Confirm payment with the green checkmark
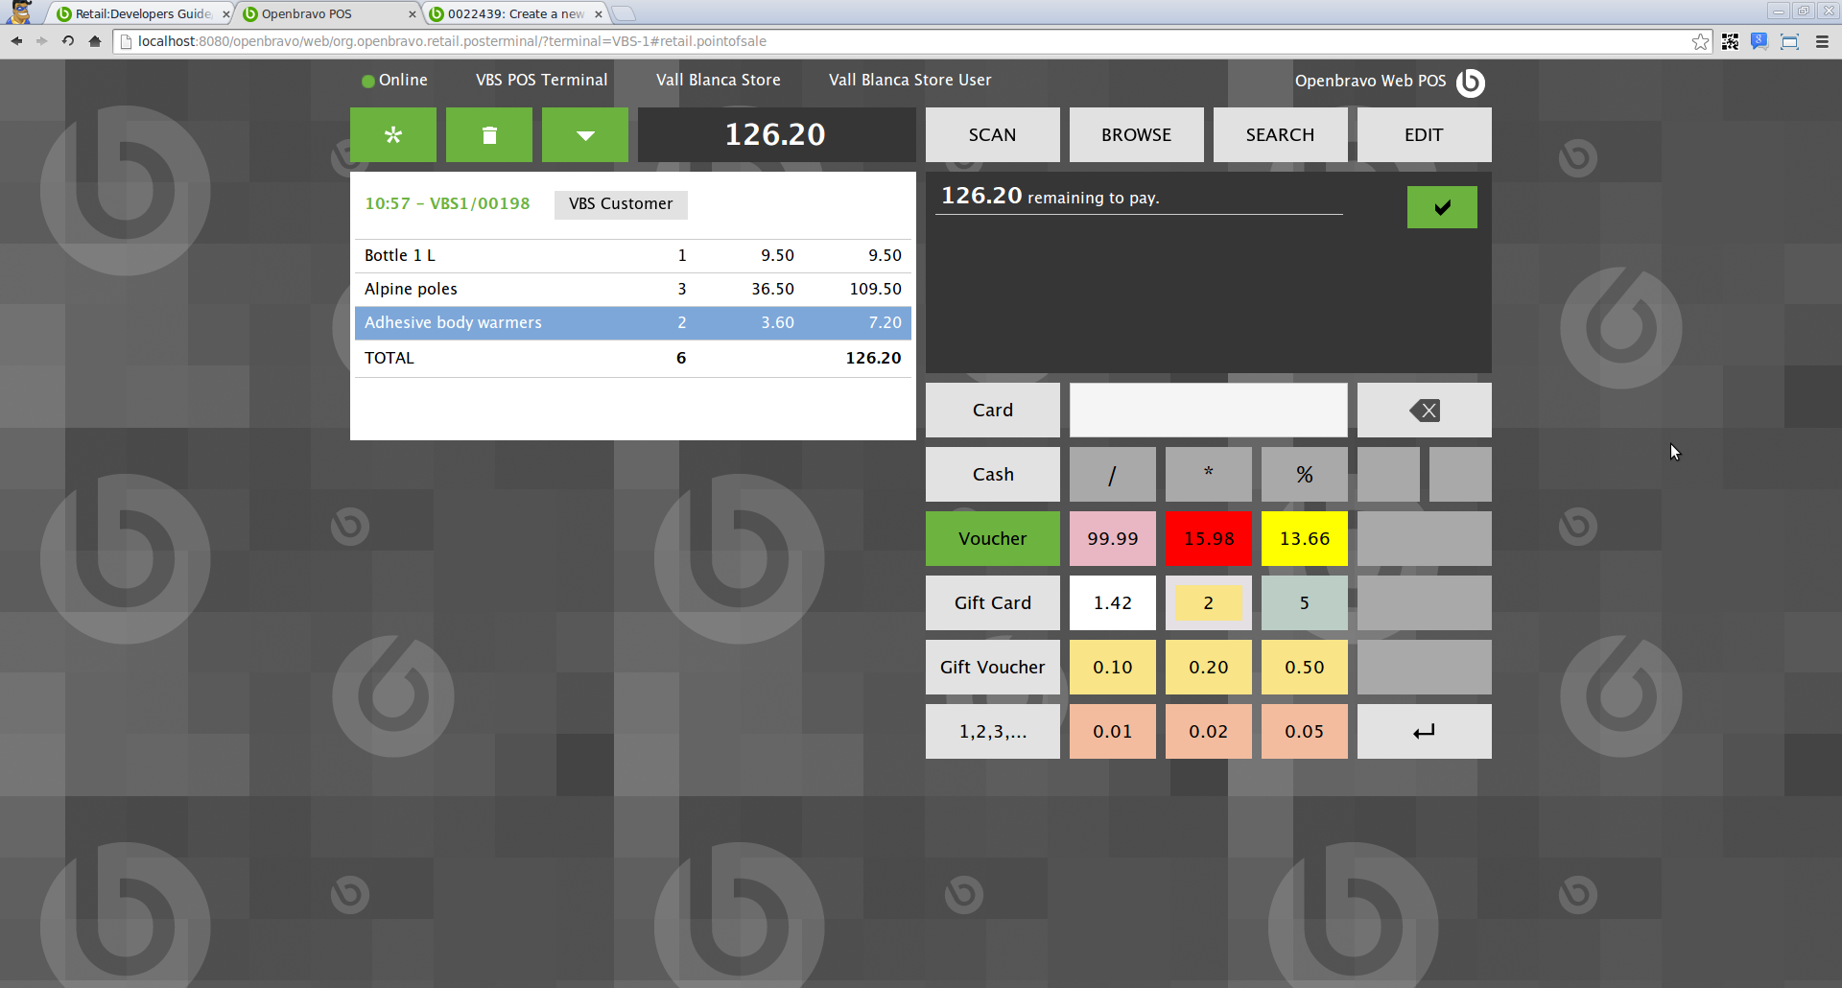The image size is (1842, 988). click(1442, 207)
